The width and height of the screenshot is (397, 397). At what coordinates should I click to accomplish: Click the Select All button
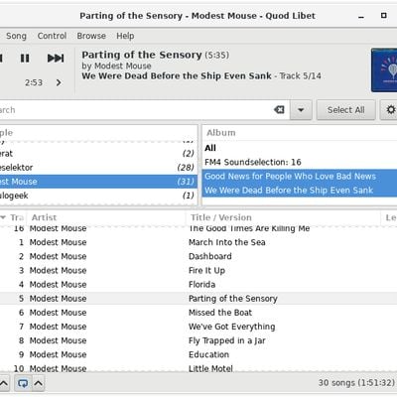pos(345,110)
